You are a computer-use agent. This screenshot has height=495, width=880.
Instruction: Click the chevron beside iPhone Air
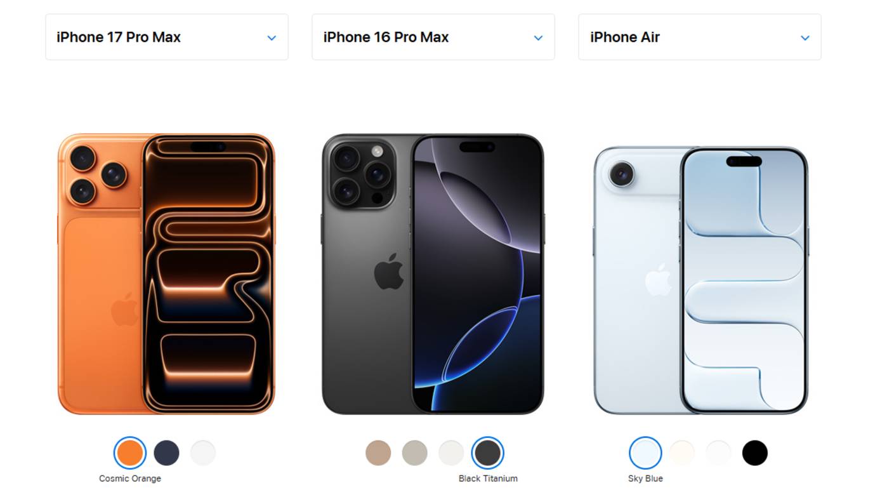tap(805, 37)
